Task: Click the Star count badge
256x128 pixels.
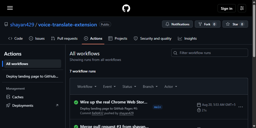Action: tap(242, 24)
